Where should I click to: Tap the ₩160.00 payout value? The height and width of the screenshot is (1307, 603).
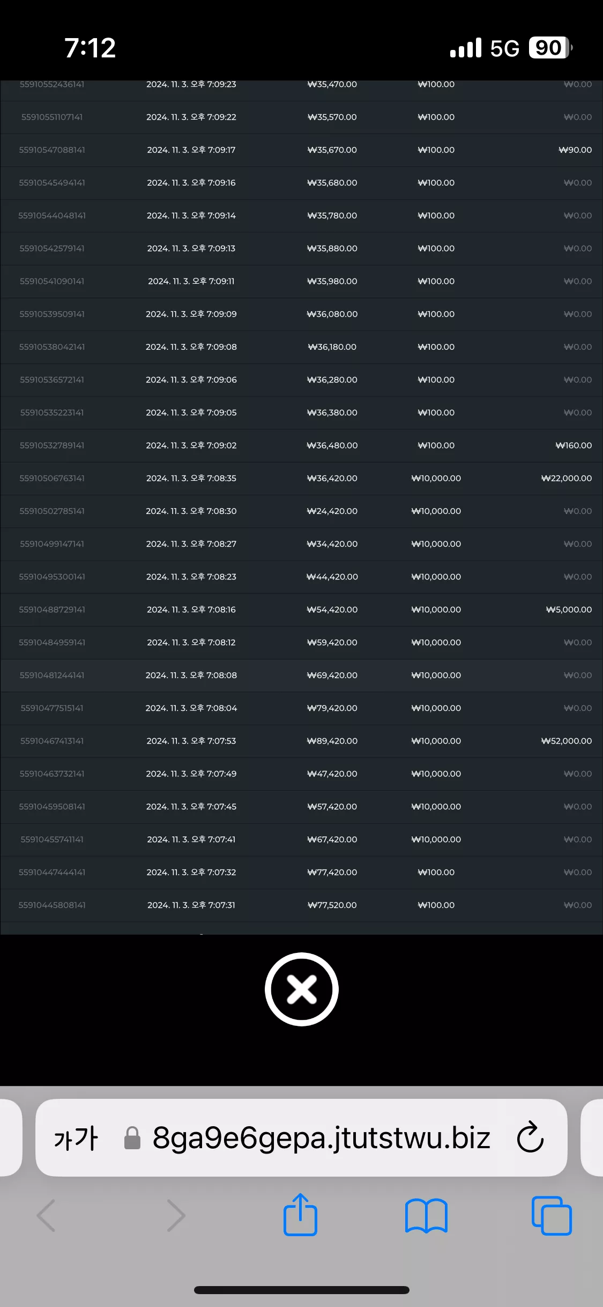(x=574, y=445)
